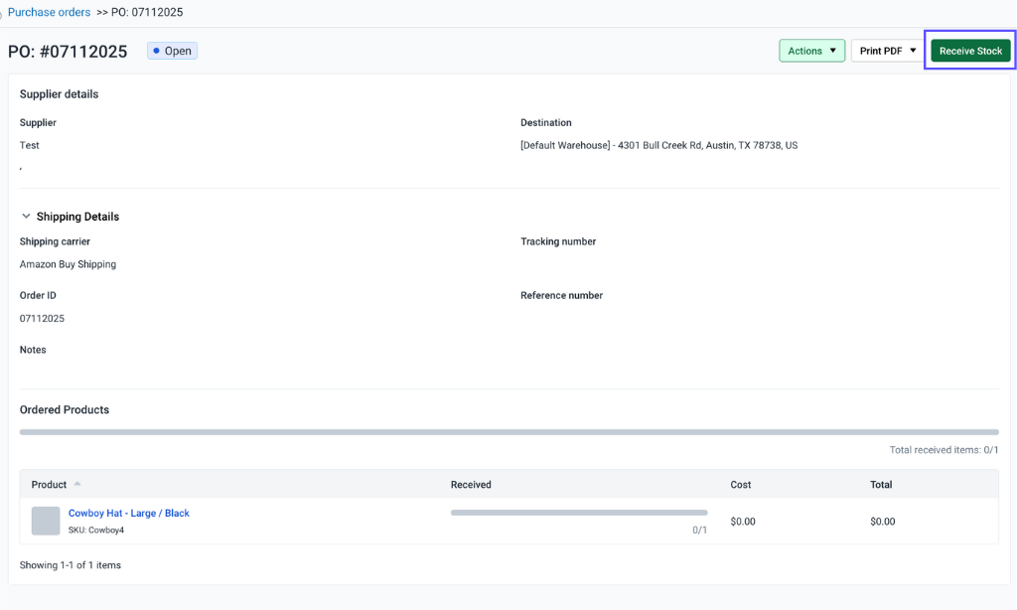Open the Purchase orders breadcrumb link
Viewport: 1017px width, 610px height.
tap(49, 13)
